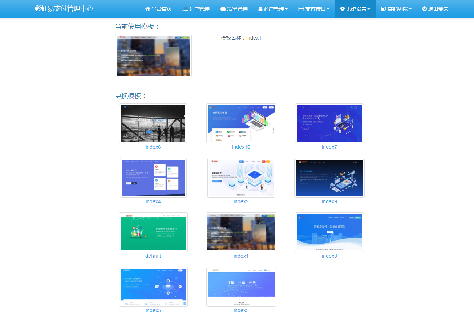474x326 pixels.
Task: Expand the 支付接口 dropdown caret
Action: (328, 9)
